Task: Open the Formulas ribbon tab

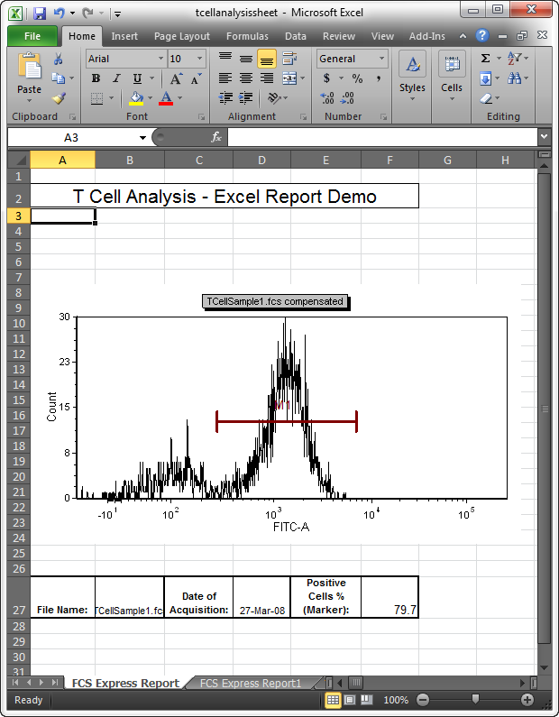Action: [246, 36]
